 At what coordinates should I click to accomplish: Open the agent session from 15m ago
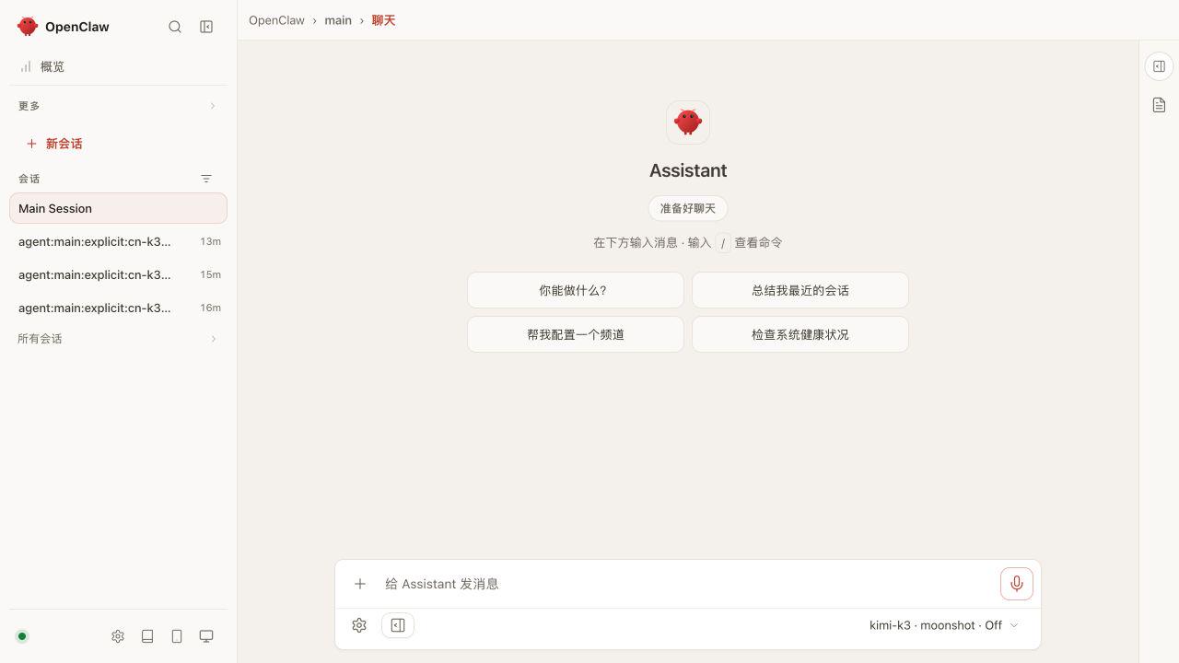[118, 274]
